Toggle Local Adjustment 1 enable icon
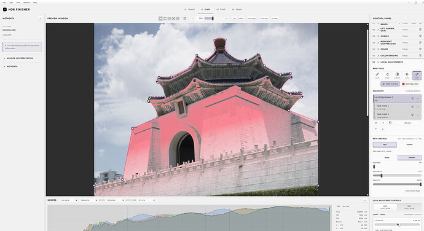Screen dimensions: 424x231 tap(412, 98)
